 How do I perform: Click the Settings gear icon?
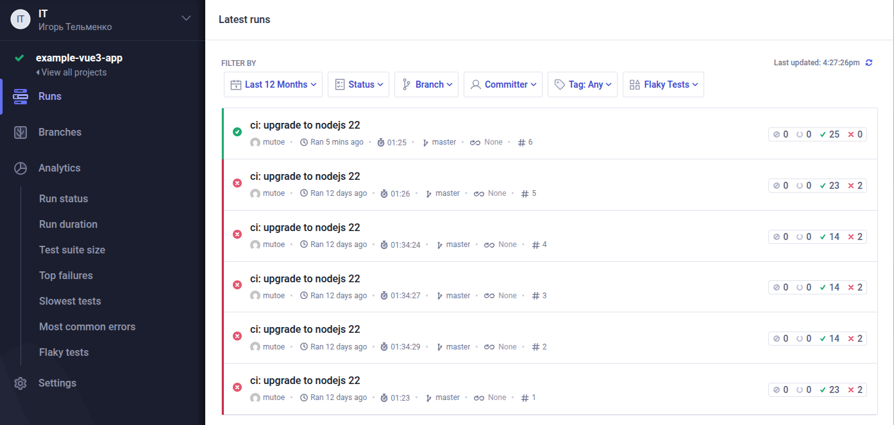[x=21, y=383]
